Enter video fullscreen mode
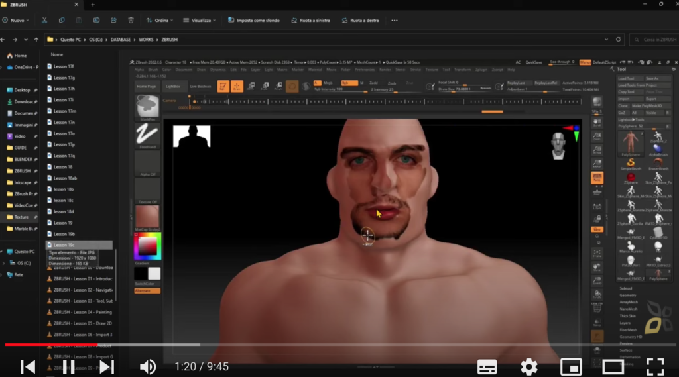This screenshot has height=377, width=679. (x=654, y=367)
